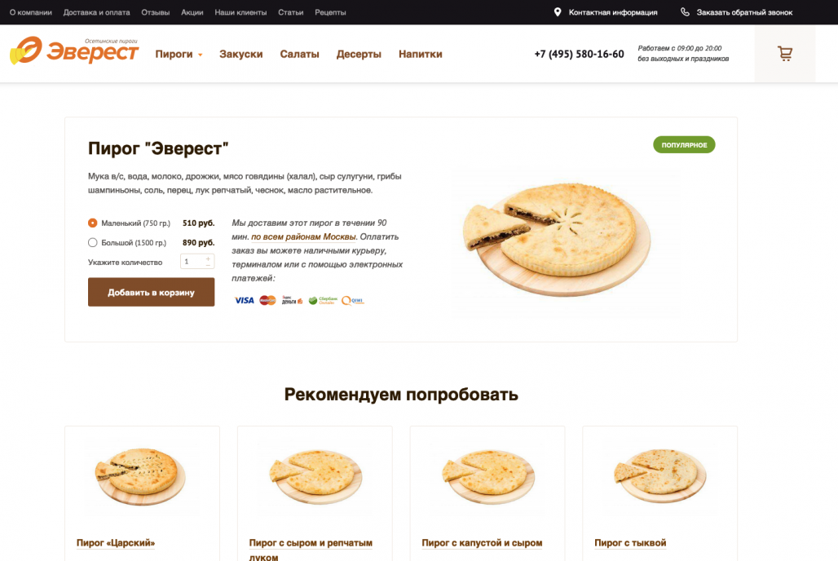Screen dimensions: 838x561
Task: Click the location pin icon
Action: 558,11
